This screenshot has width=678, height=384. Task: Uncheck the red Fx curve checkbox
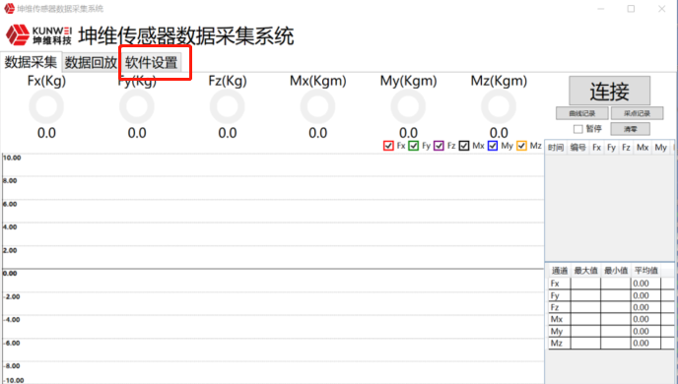388,146
